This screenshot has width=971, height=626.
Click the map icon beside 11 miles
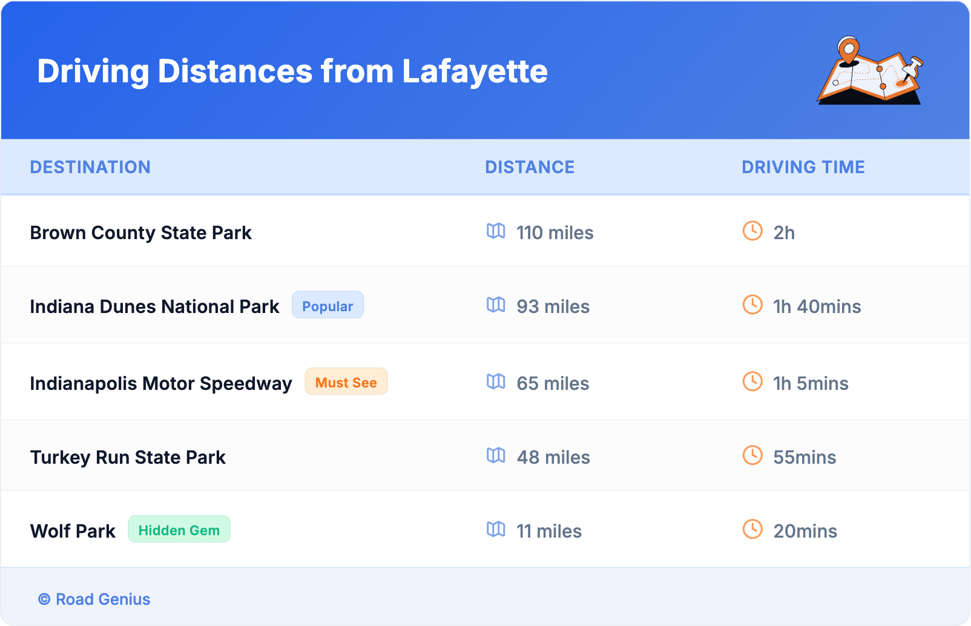[x=496, y=530]
